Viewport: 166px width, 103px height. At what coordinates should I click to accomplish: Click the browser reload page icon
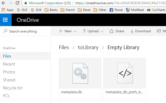point(17,3)
